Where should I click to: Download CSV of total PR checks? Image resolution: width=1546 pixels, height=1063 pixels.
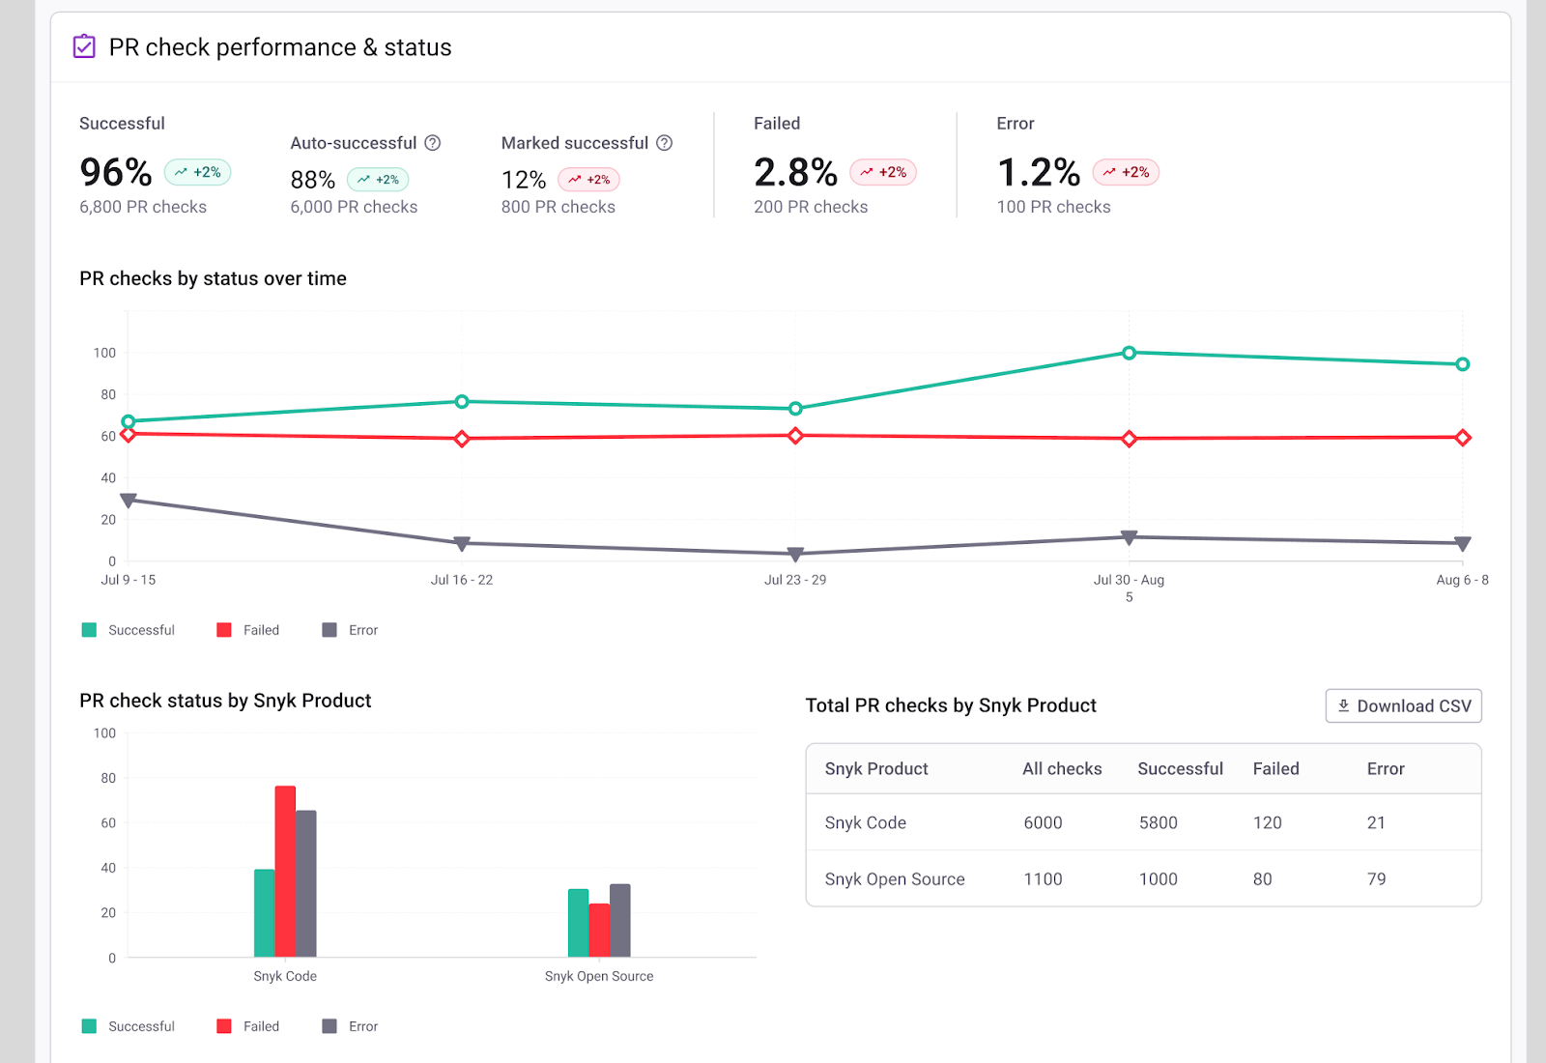1403,705
